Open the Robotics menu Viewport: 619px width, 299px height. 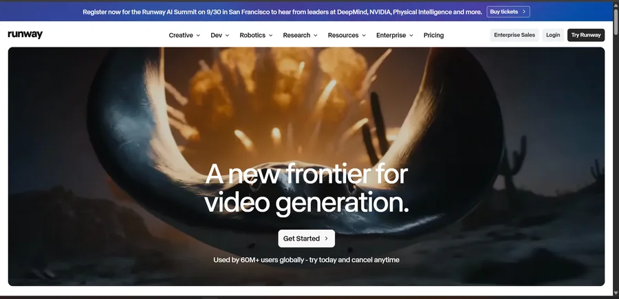click(x=256, y=35)
